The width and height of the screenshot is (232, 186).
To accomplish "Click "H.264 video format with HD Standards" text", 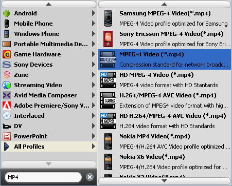I will point(167,126).
